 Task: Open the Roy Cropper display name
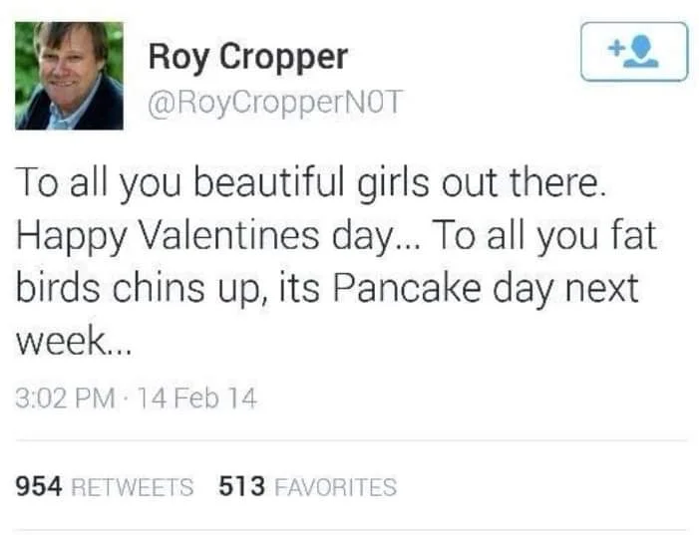[247, 57]
